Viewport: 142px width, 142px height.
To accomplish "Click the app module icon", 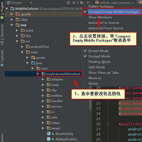I will [x=18, y=25].
